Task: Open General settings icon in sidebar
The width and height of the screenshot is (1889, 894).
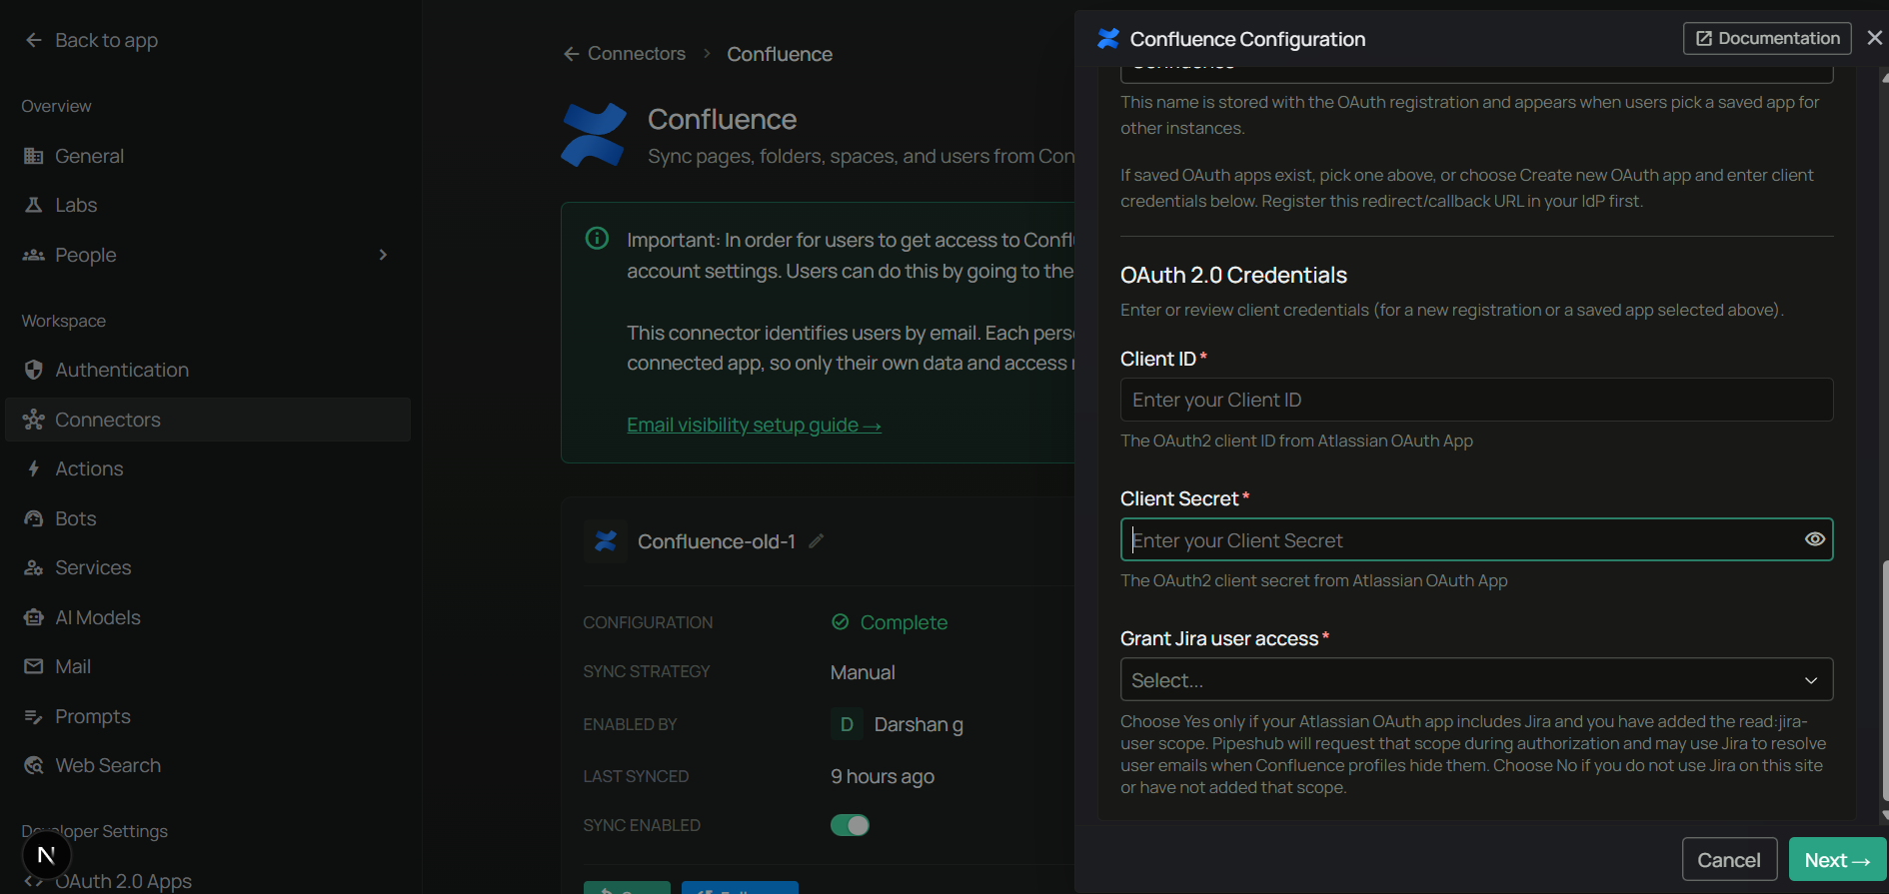Action: click(33, 156)
